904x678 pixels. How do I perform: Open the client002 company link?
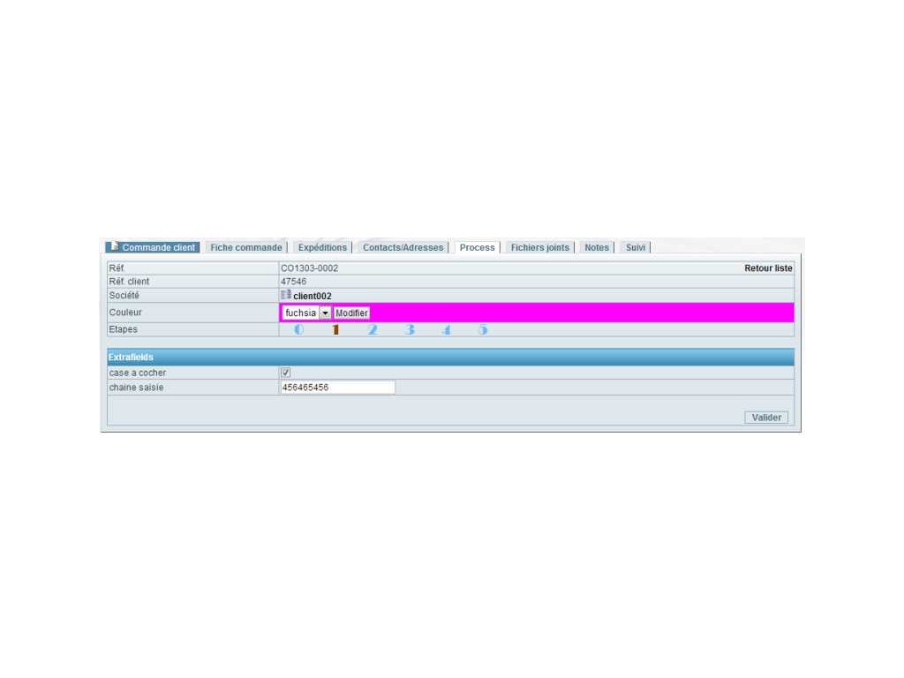pos(312,296)
